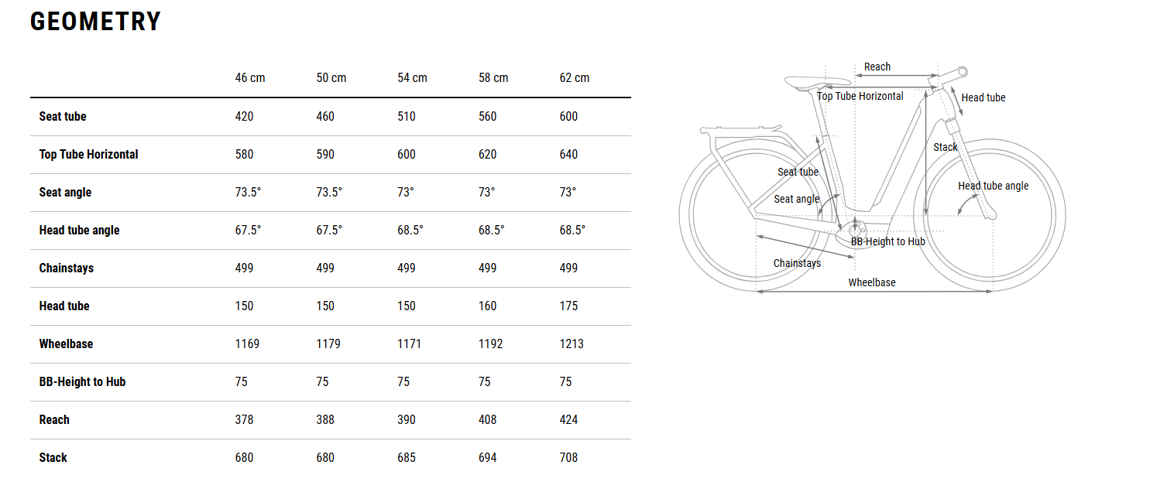The width and height of the screenshot is (1150, 482).
Task: Click the Wheelbase row label in the table
Action: [x=66, y=344]
